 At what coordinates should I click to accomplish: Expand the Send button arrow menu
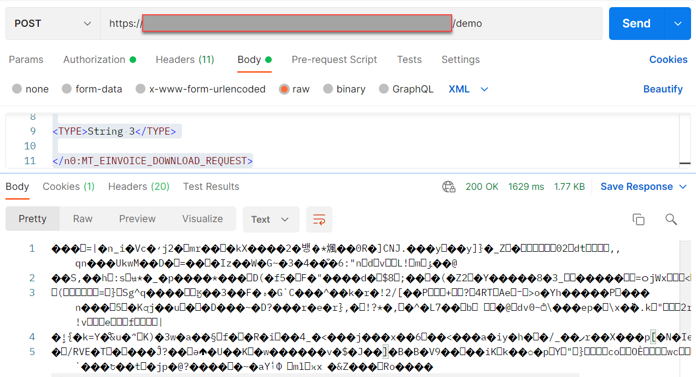click(678, 24)
